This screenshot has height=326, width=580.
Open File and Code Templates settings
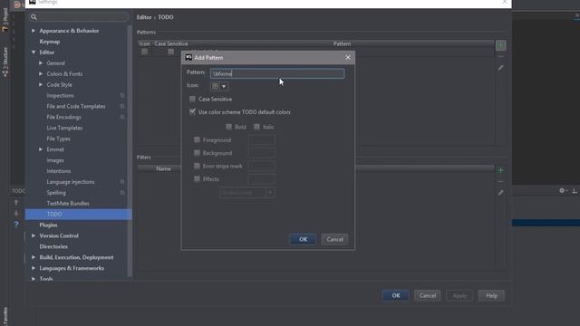76,106
